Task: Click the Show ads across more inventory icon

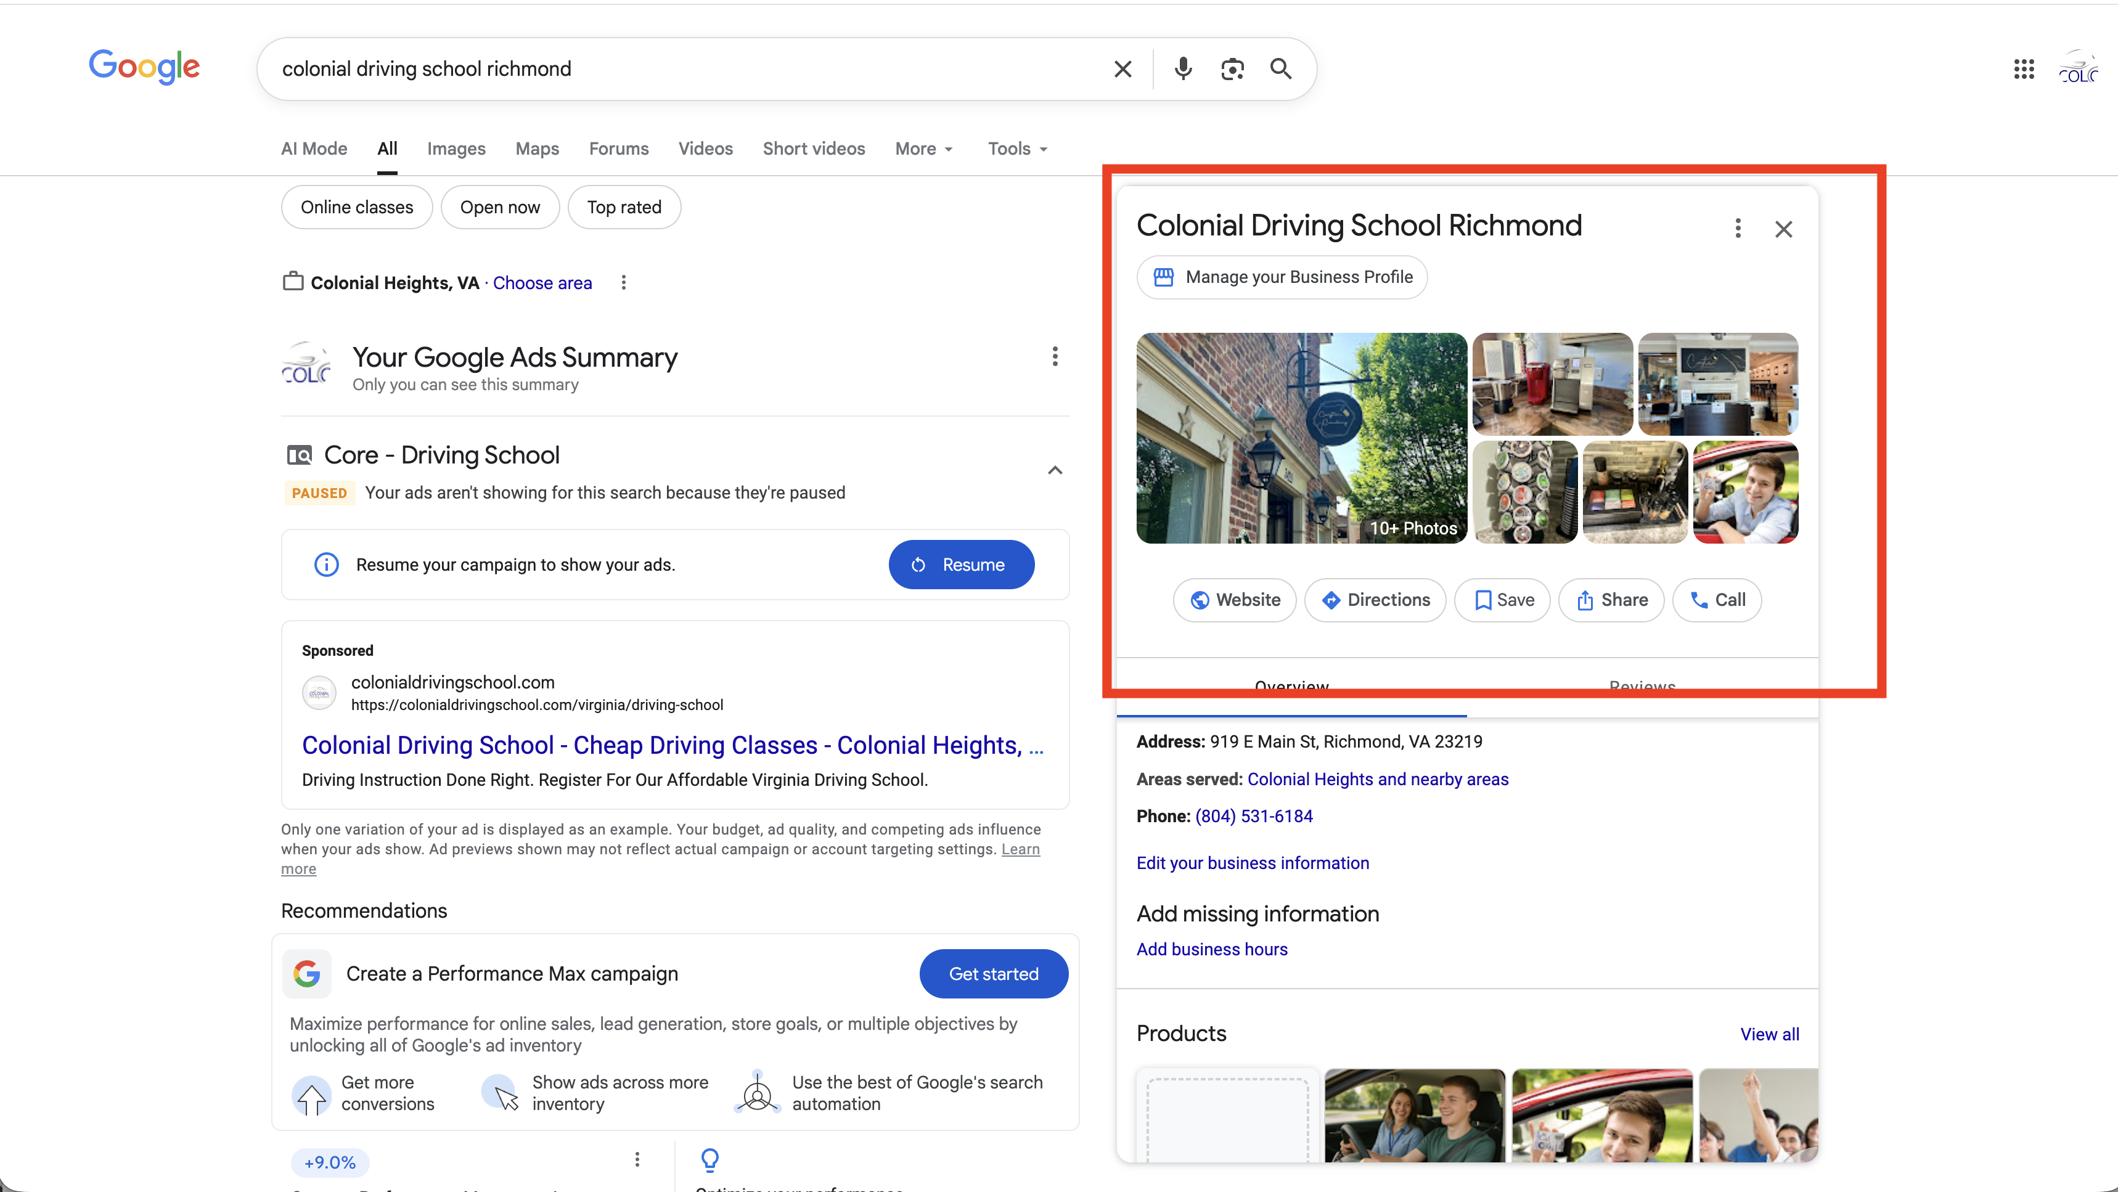Action: (x=501, y=1093)
